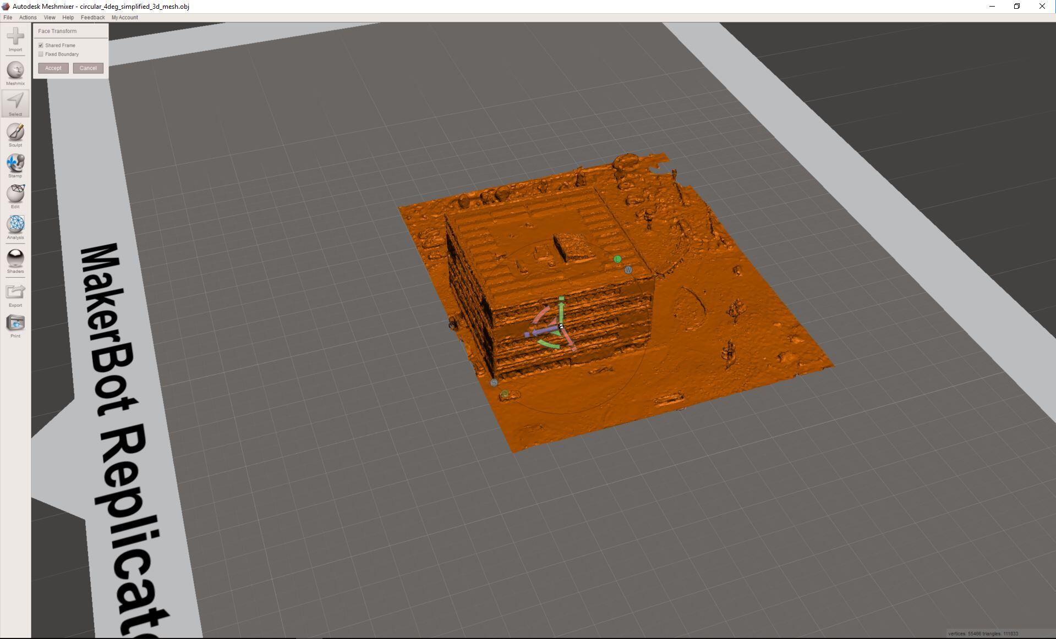Click the Import tool icon

[15, 37]
